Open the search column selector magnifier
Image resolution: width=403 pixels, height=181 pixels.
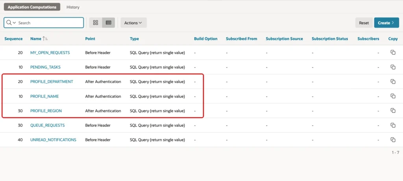tap(11, 22)
